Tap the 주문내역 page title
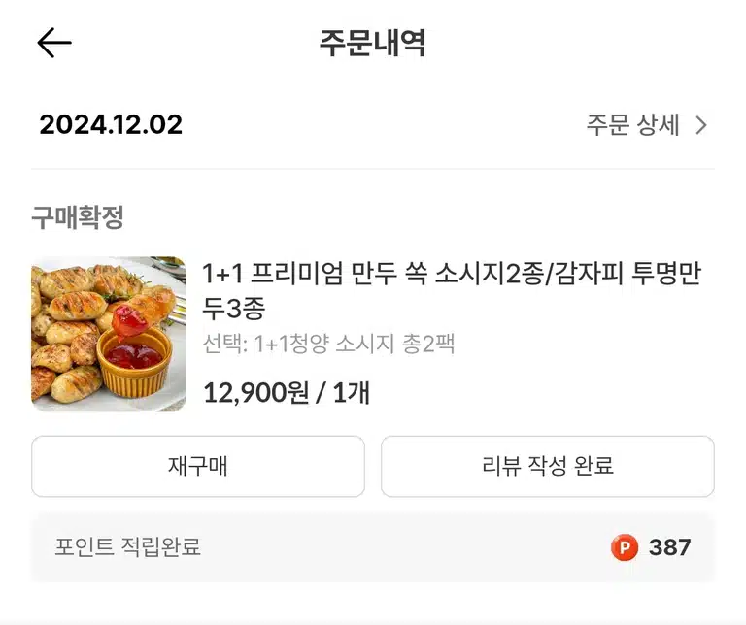 (x=373, y=43)
